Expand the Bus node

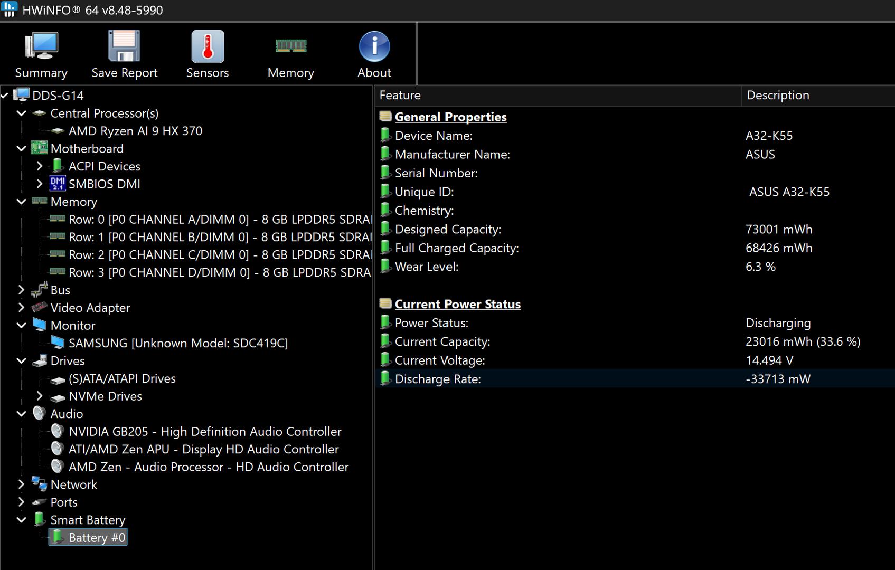pyautogui.click(x=21, y=290)
